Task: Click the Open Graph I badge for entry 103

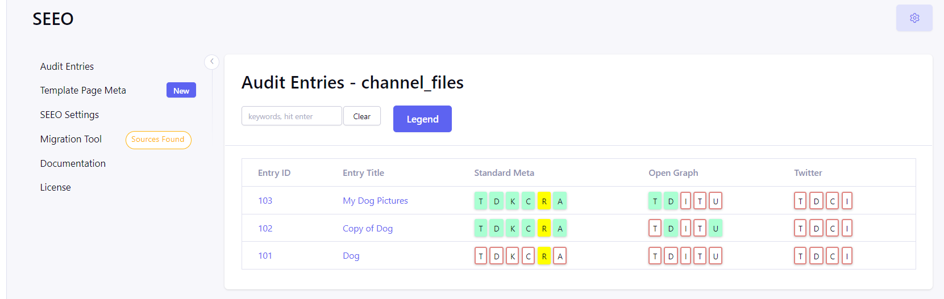Action: 685,201
